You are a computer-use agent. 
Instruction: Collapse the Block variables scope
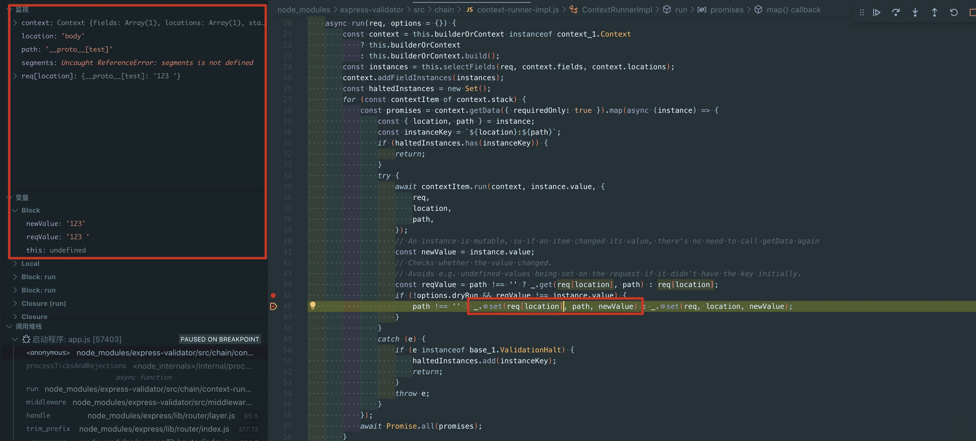15,210
